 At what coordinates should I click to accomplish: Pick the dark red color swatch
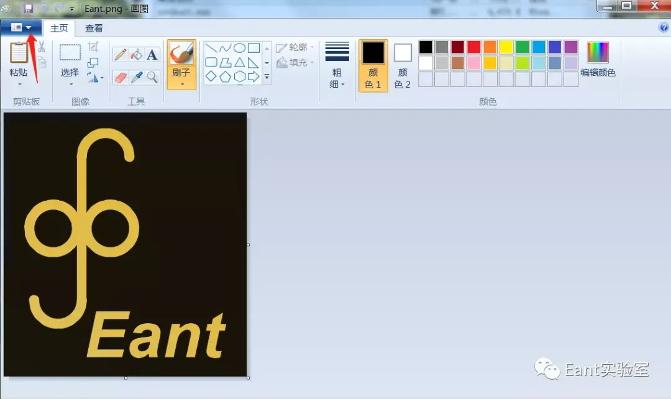coord(457,47)
